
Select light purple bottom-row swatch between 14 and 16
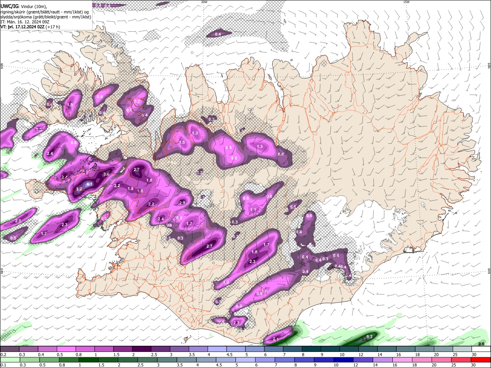click(x=383, y=360)
